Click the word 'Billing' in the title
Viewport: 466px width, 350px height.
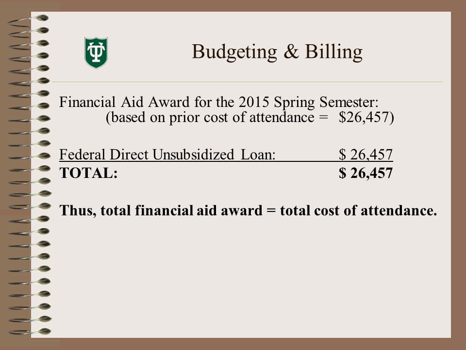[x=334, y=52]
